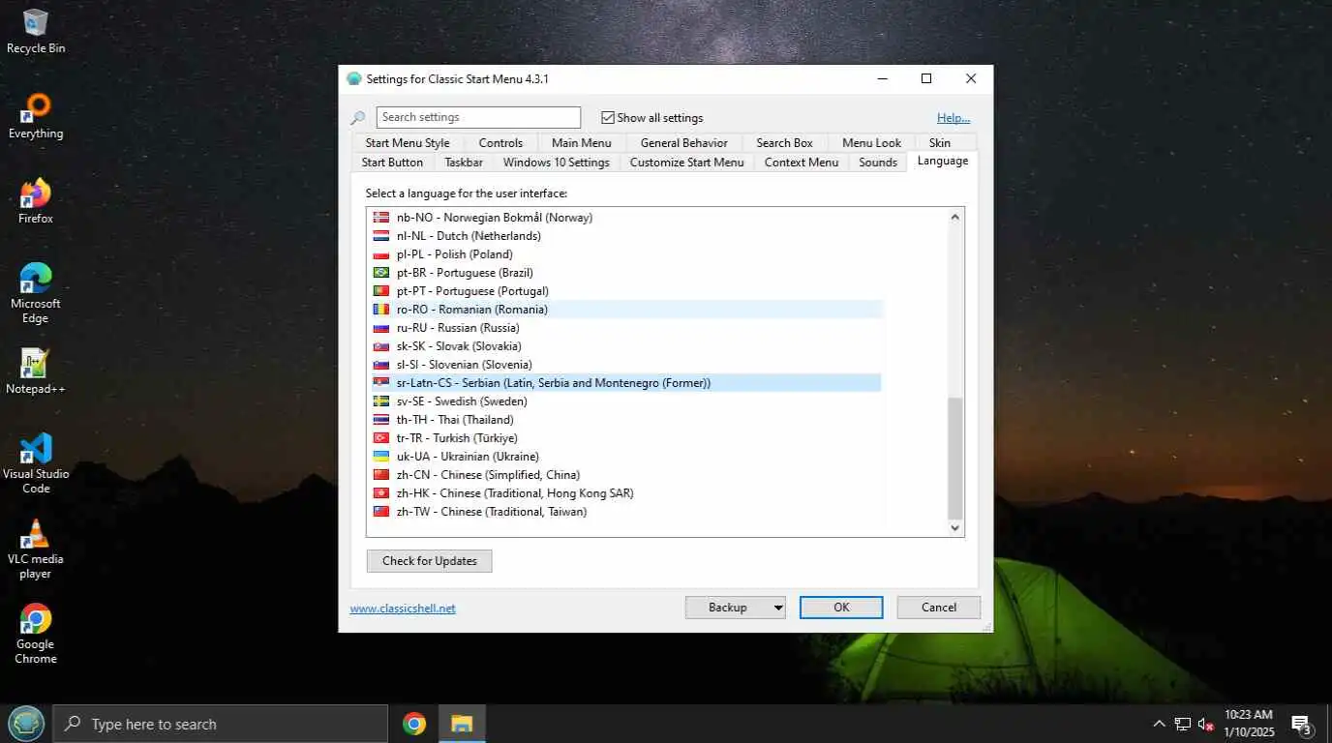
Task: Visit the www.classicshell.net link
Action: pyautogui.click(x=403, y=609)
